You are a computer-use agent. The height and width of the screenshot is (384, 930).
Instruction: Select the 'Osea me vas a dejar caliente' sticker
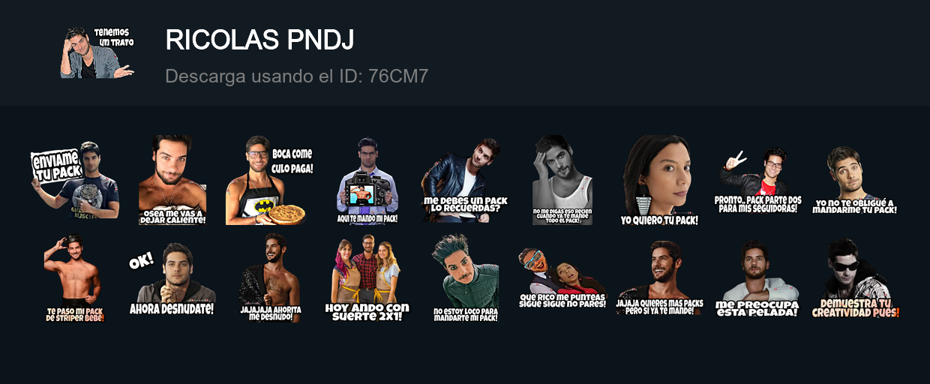click(172, 180)
